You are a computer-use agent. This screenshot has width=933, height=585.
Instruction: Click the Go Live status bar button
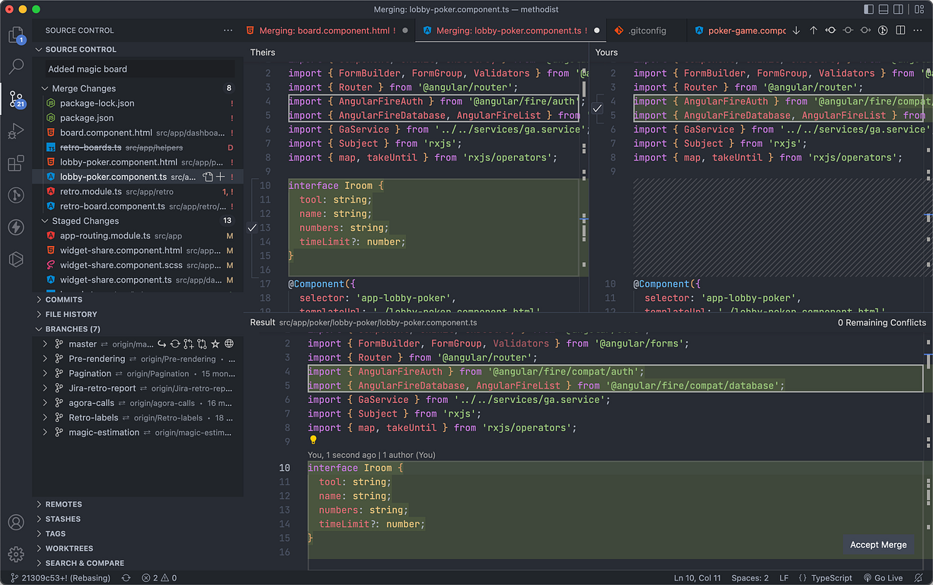883,578
